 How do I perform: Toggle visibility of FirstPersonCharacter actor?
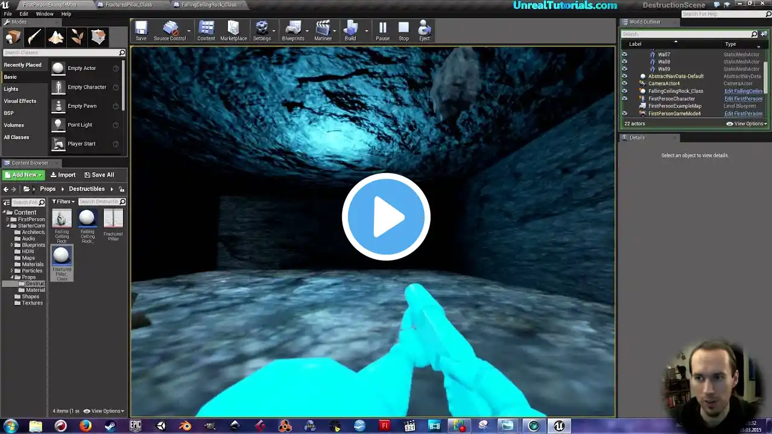click(x=624, y=98)
